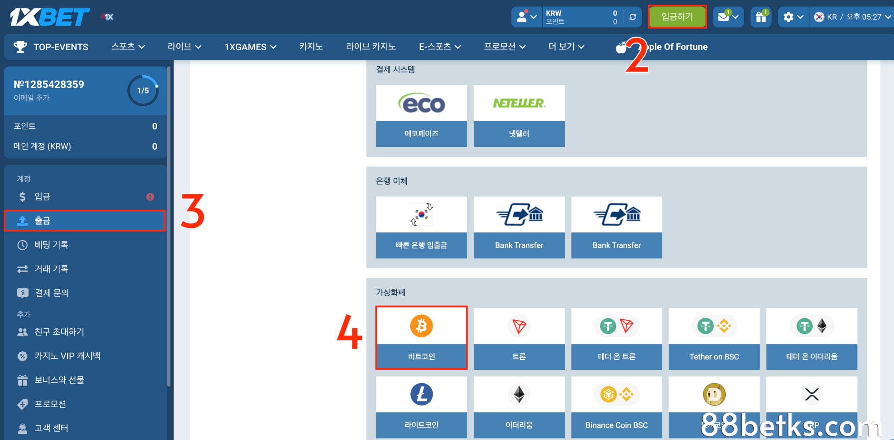Open TOP-EVENTS trophy menu

[x=51, y=47]
